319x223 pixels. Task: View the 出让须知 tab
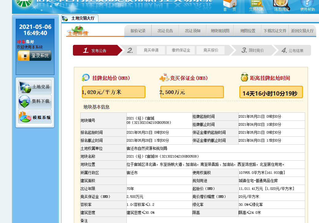(x=193, y=31)
